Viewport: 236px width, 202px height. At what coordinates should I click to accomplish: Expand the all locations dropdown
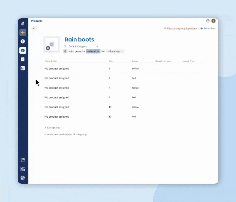click(x=115, y=51)
